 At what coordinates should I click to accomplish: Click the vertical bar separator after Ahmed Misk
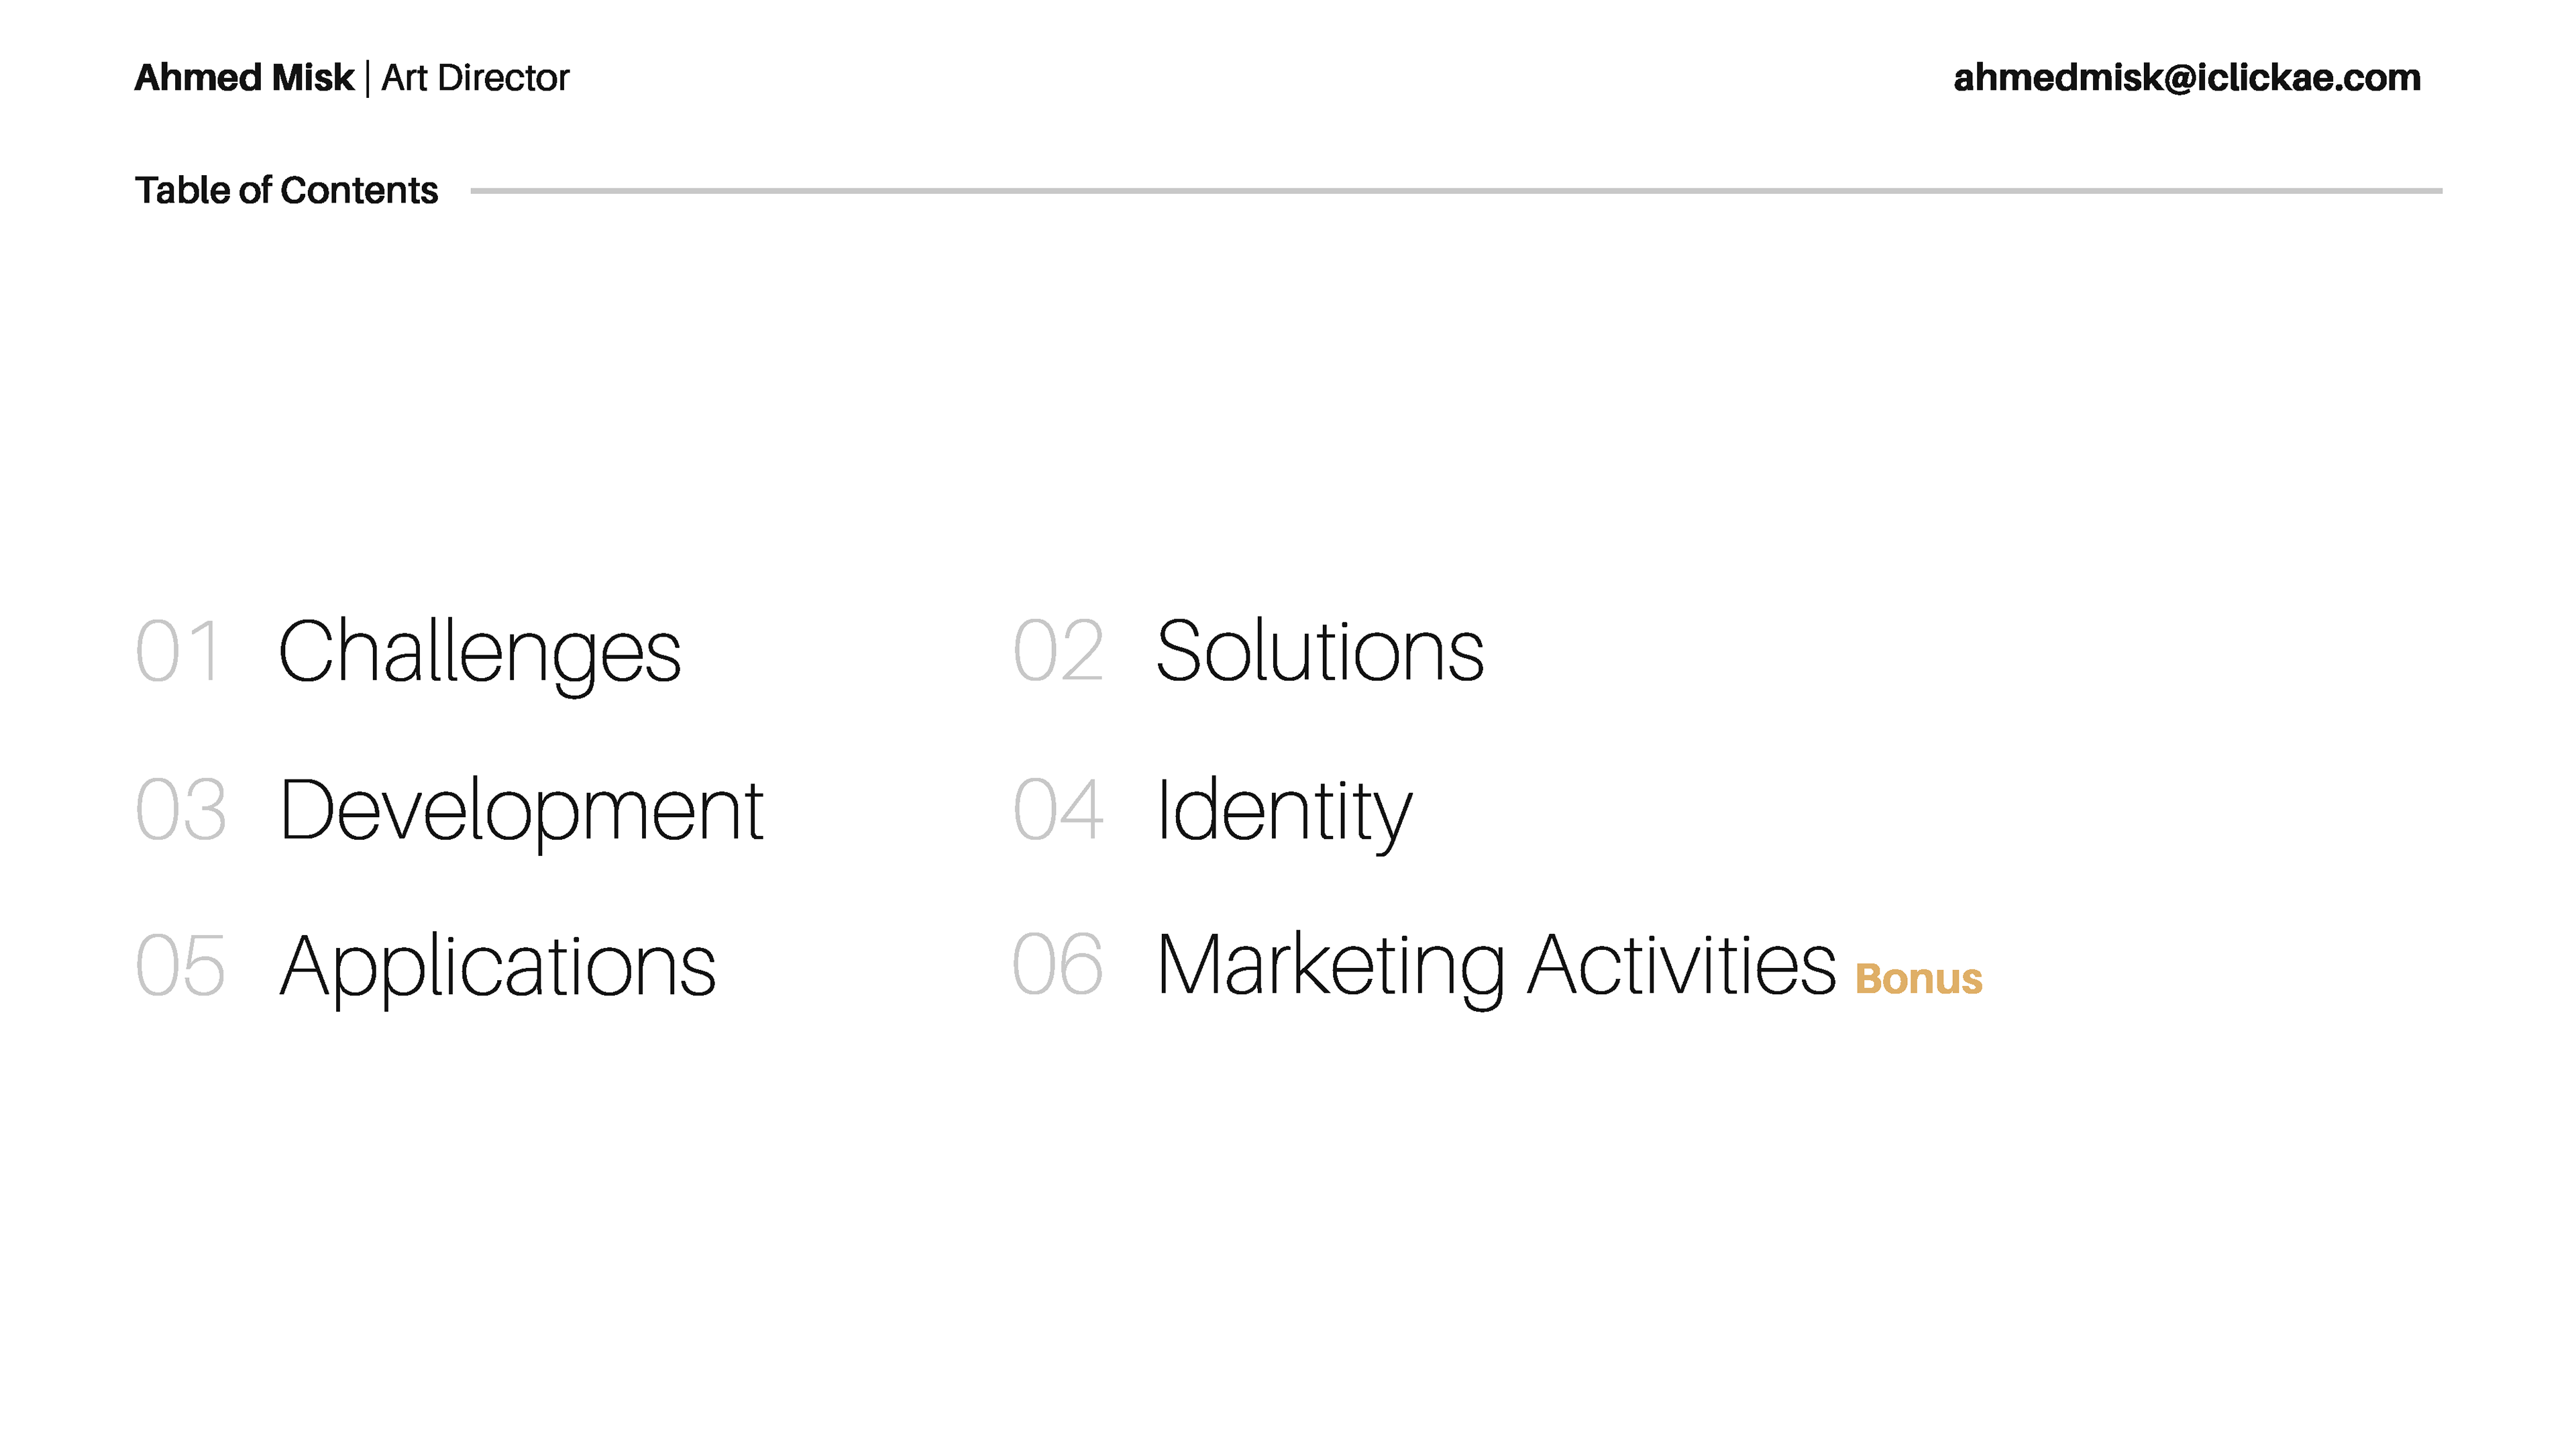point(368,79)
